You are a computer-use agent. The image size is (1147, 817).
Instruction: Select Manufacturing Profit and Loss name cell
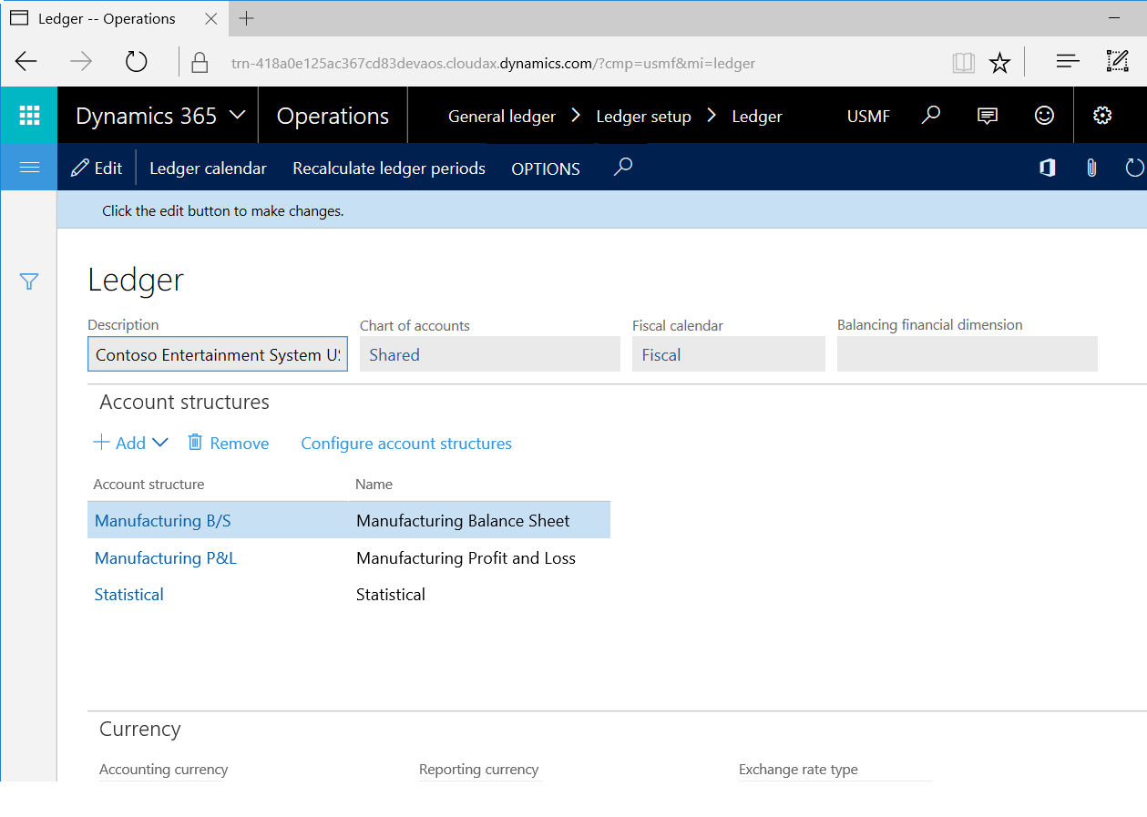click(466, 558)
